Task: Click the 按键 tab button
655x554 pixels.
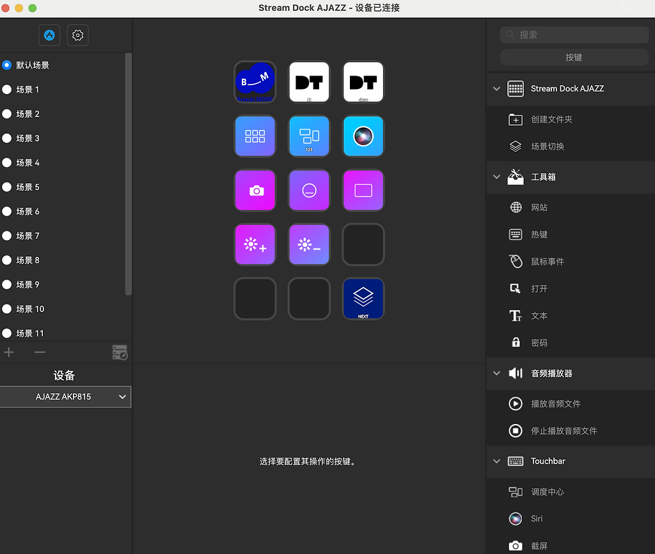Action: 574,57
